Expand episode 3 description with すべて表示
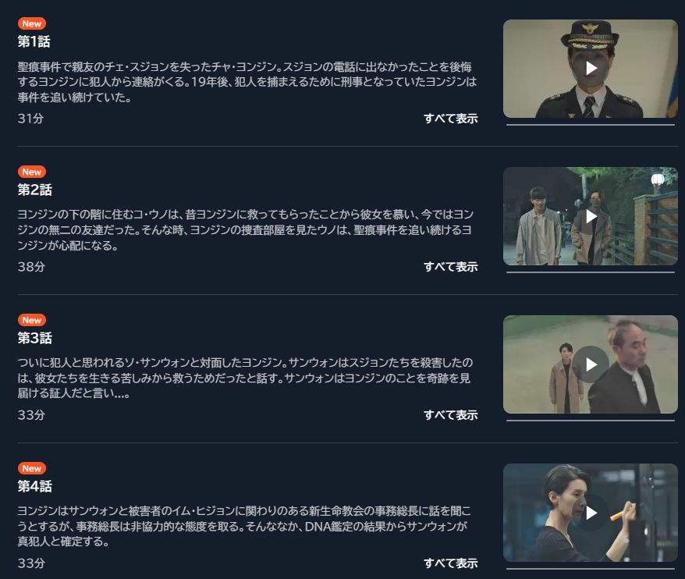 click(451, 414)
